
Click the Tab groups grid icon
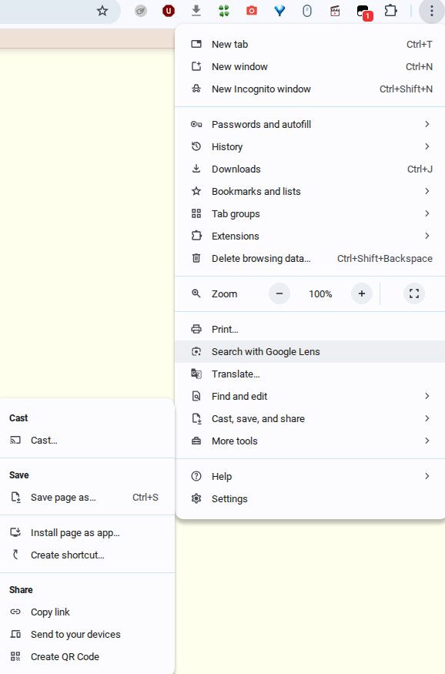[x=196, y=213]
